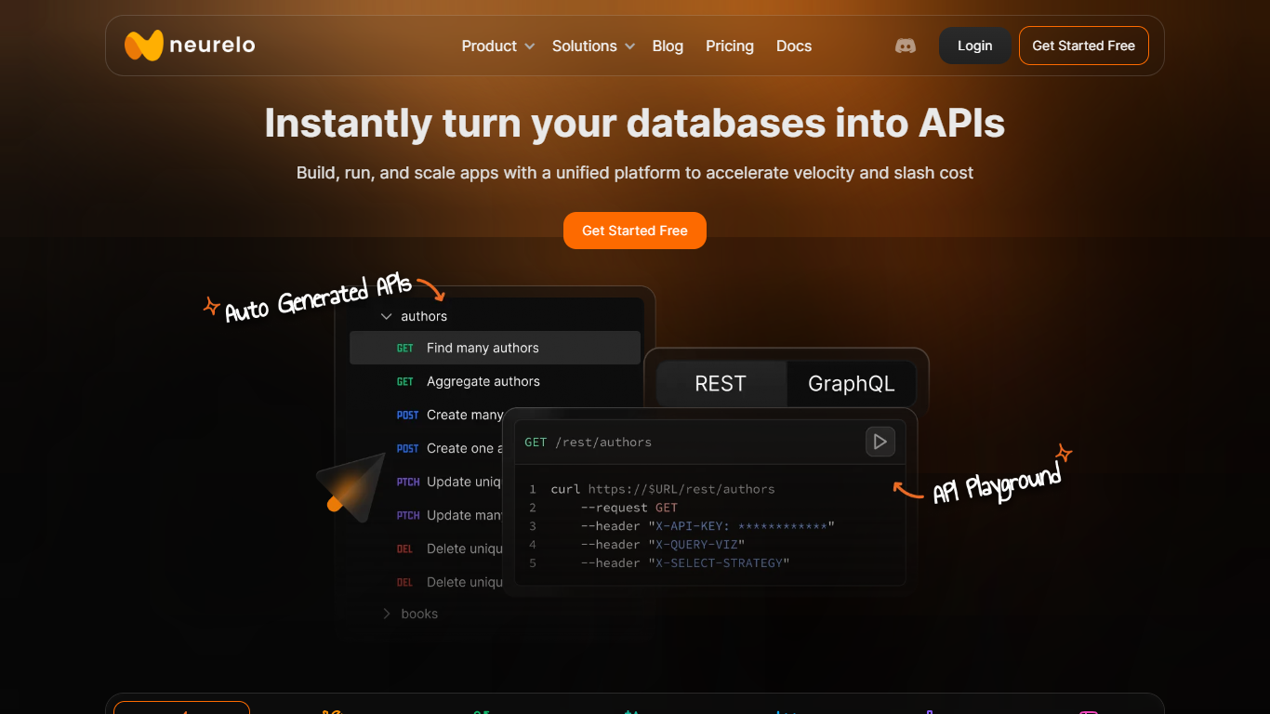Click the Login button
Screen dimensions: 1270x714
point(974,46)
